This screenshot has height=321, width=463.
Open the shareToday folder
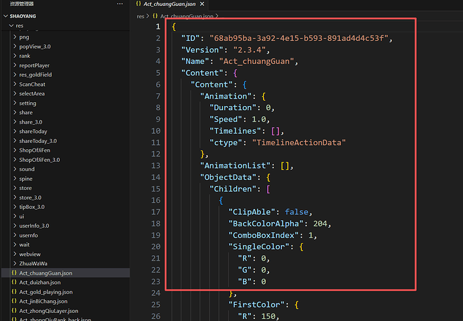pos(33,132)
